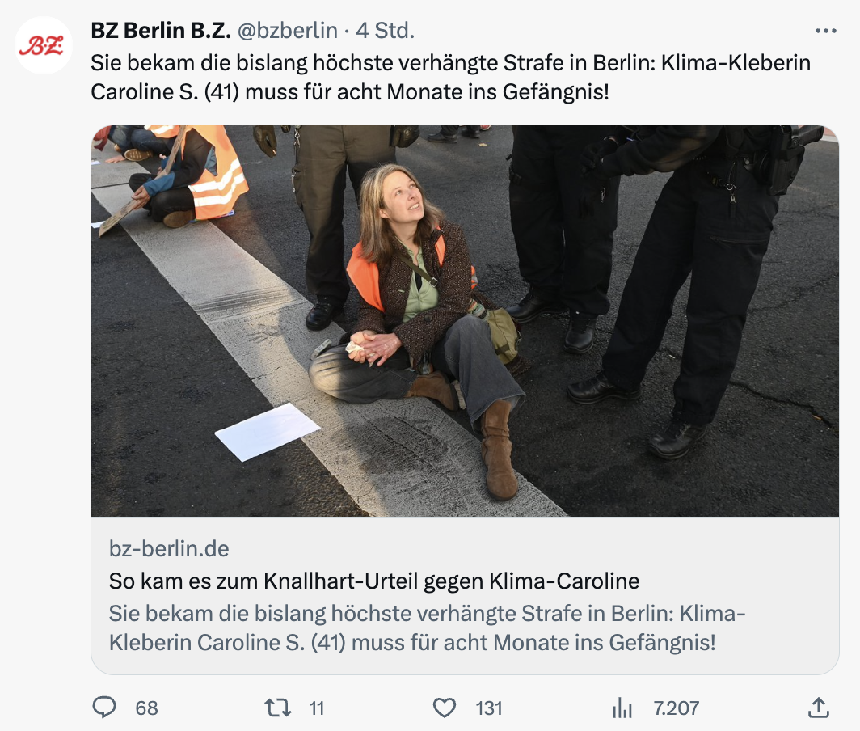
Task: Open headline "So kam es zum Knallhart-Urteil"
Action: [374, 581]
